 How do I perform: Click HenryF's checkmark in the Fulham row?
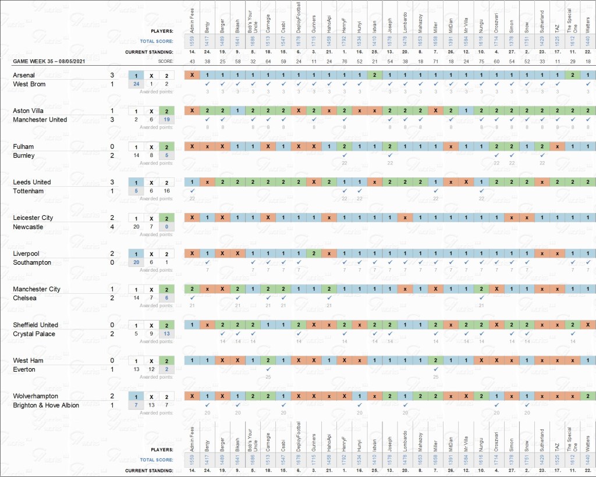click(x=344, y=155)
